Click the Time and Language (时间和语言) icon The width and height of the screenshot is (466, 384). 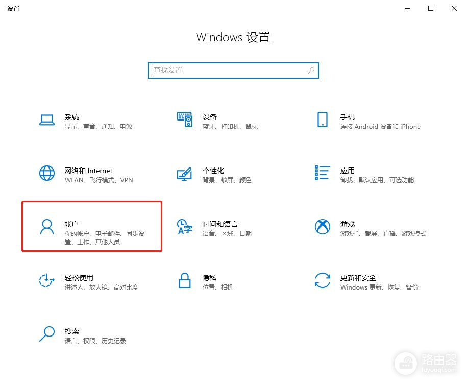pos(185,227)
